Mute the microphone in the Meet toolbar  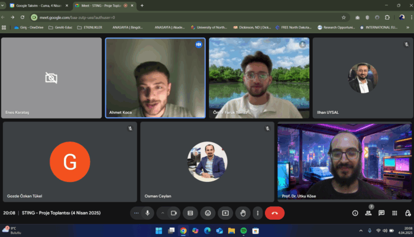[147, 213]
